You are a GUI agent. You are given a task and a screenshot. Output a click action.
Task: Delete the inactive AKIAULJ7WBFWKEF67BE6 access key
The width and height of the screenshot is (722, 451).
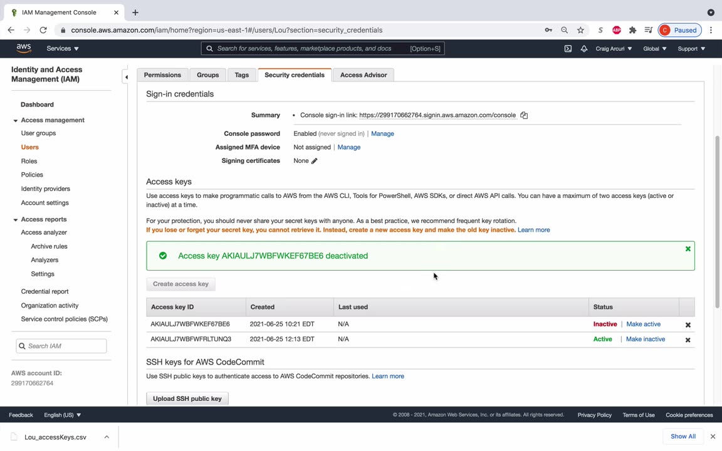tap(688, 324)
